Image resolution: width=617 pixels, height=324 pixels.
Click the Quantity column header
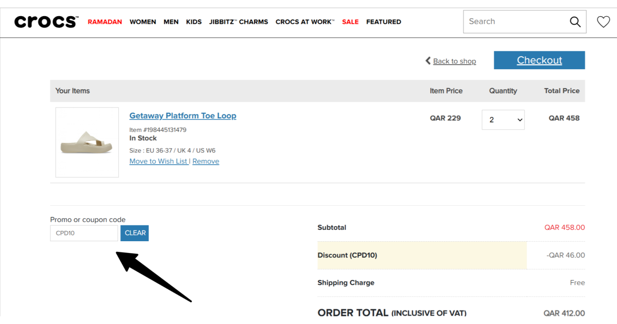[503, 91]
